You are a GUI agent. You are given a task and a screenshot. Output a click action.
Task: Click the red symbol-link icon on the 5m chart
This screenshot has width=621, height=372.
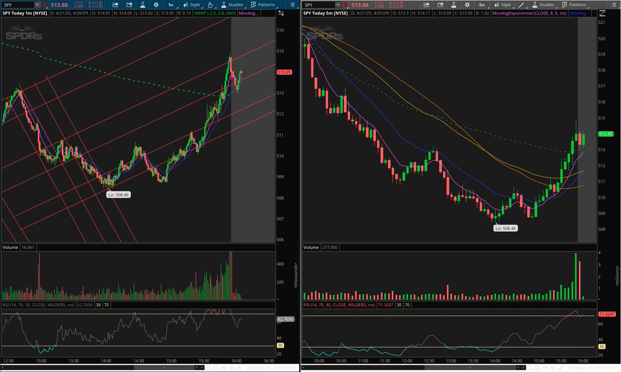(346, 5)
